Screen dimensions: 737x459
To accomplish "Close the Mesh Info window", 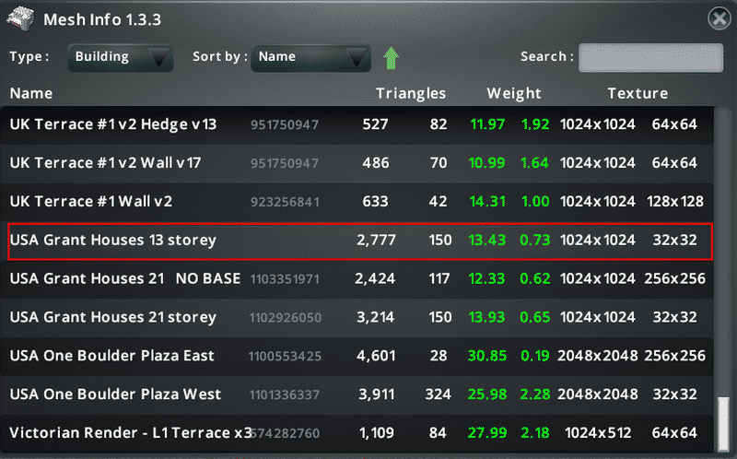I will (x=719, y=18).
